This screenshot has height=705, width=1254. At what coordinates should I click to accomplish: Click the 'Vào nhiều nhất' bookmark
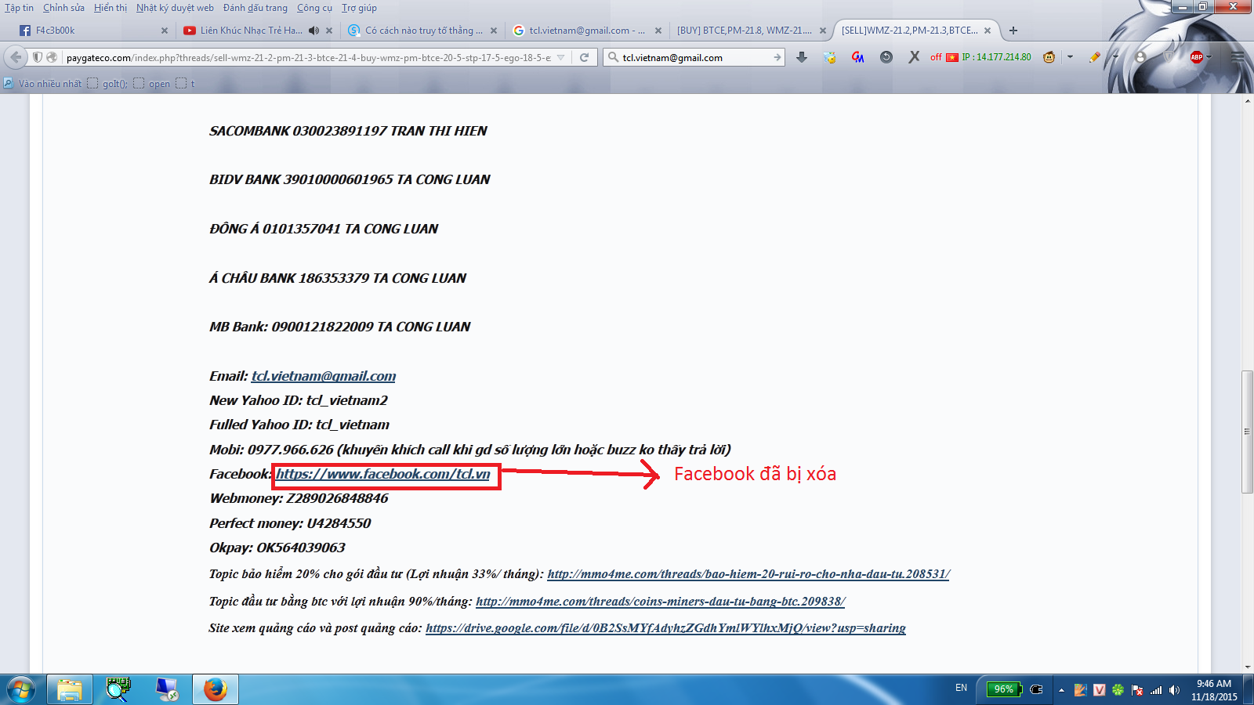[x=43, y=84]
